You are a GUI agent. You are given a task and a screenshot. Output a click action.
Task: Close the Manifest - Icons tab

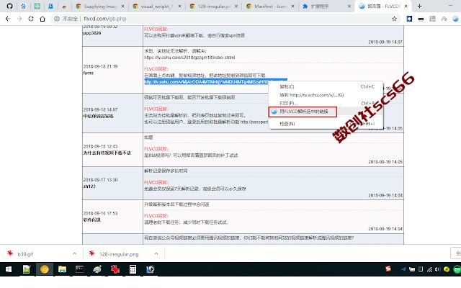292,6
